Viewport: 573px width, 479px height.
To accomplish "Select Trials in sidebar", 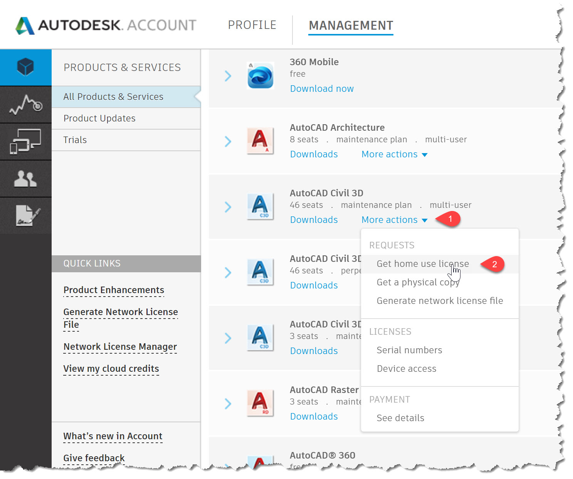I will click(x=126, y=140).
